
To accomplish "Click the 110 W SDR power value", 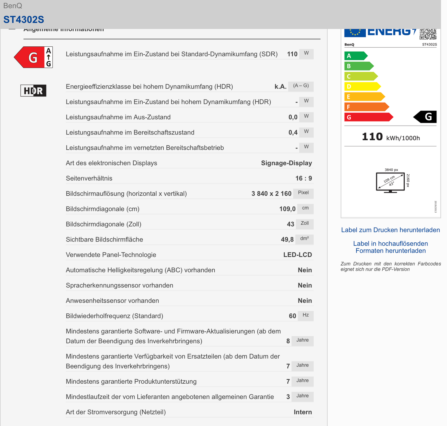I will pyautogui.click(x=292, y=54).
